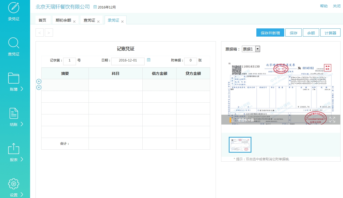Open the 票据箱 dropdown
The image size is (343, 198).
pos(251,49)
